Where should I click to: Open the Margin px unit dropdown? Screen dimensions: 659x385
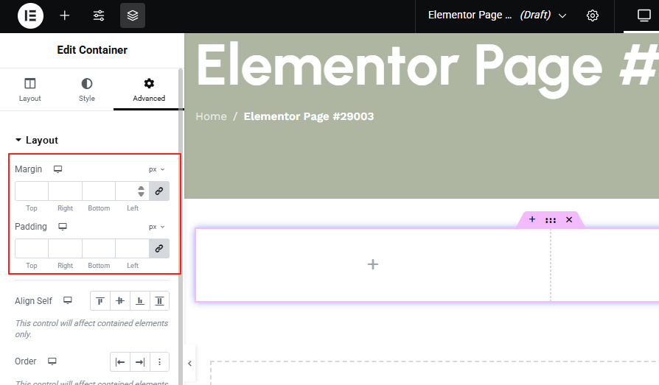tap(156, 169)
